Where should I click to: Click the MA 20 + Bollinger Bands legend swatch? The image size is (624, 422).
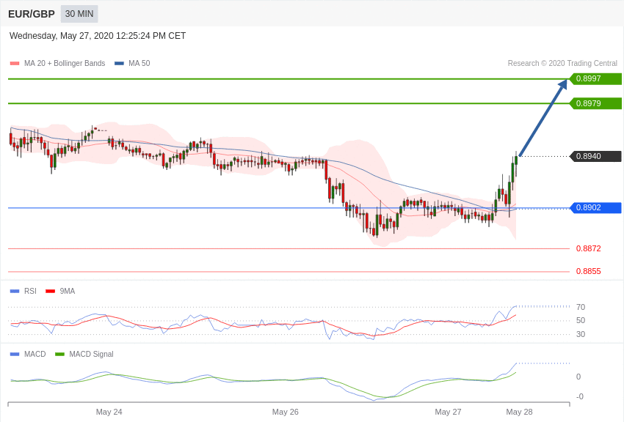click(15, 64)
